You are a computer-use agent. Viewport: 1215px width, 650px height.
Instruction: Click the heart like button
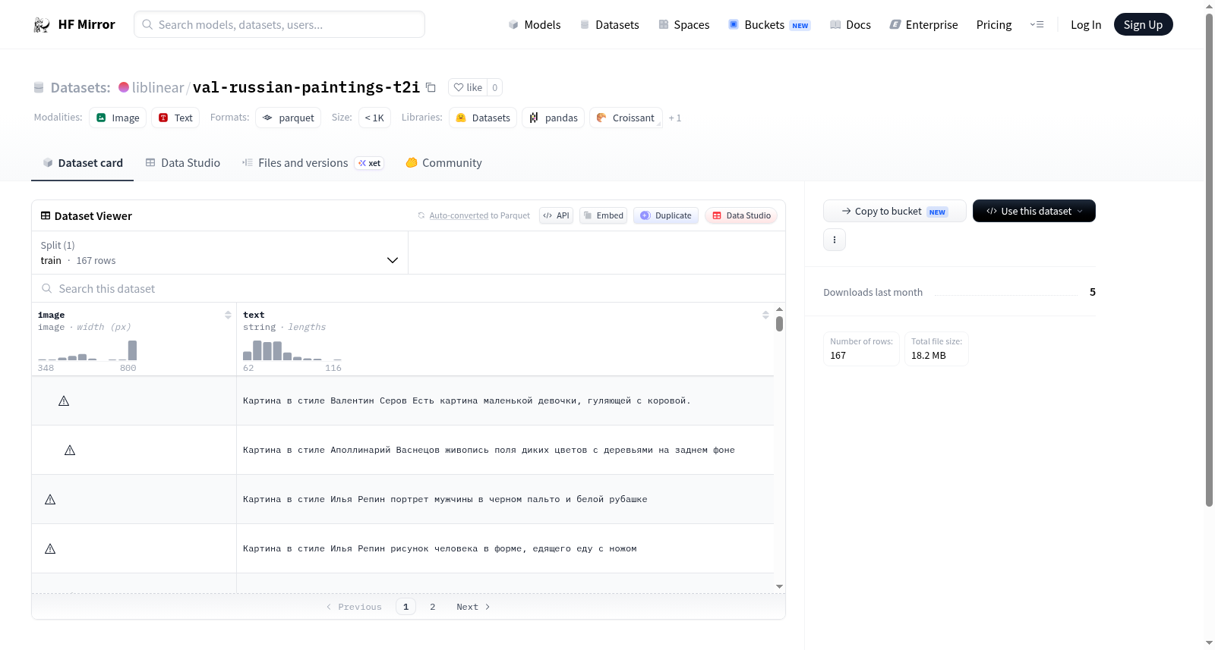click(468, 87)
